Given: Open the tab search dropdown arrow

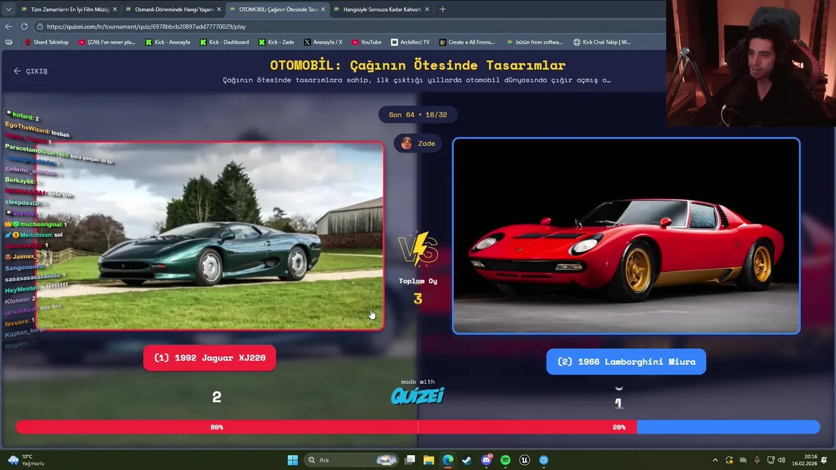Looking at the screenshot, I should coord(8,9).
